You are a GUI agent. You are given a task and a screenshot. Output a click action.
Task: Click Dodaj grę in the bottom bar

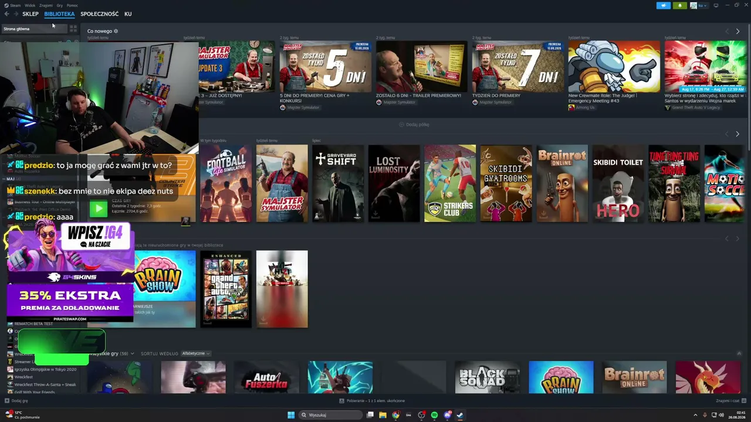click(16, 401)
